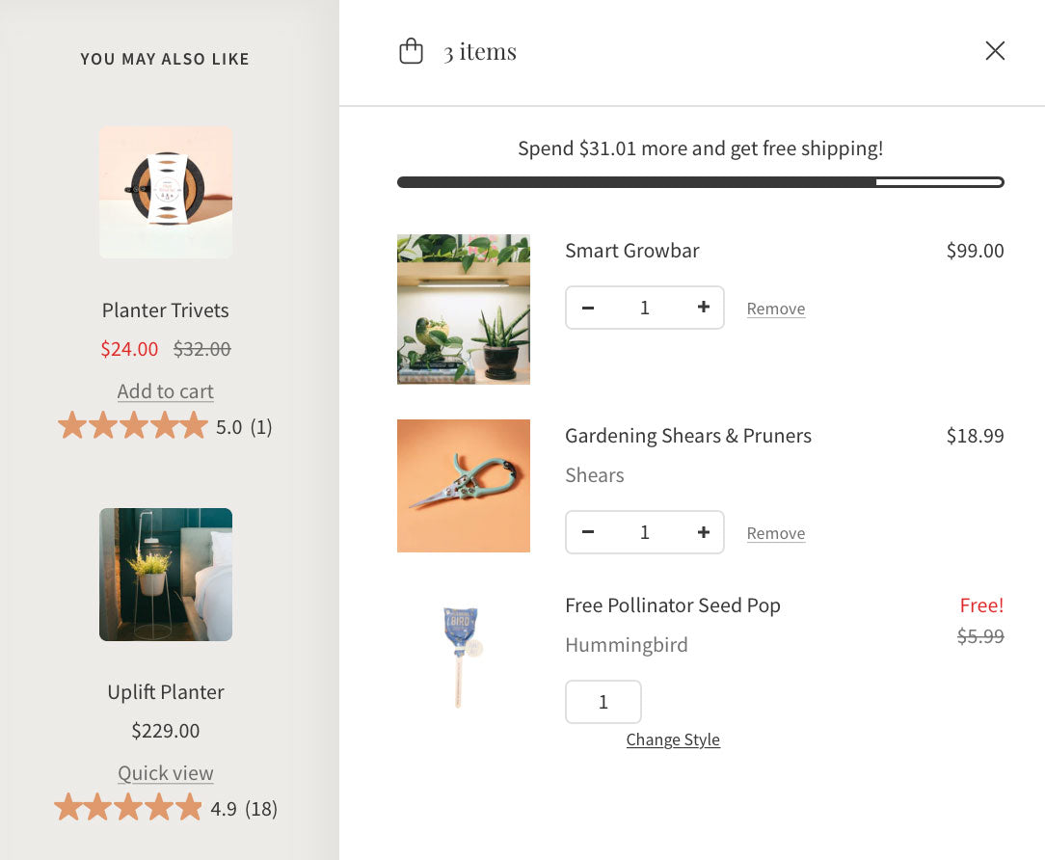The width and height of the screenshot is (1045, 860).
Task: Open the Uplift Planter thumbnail
Action: click(166, 575)
